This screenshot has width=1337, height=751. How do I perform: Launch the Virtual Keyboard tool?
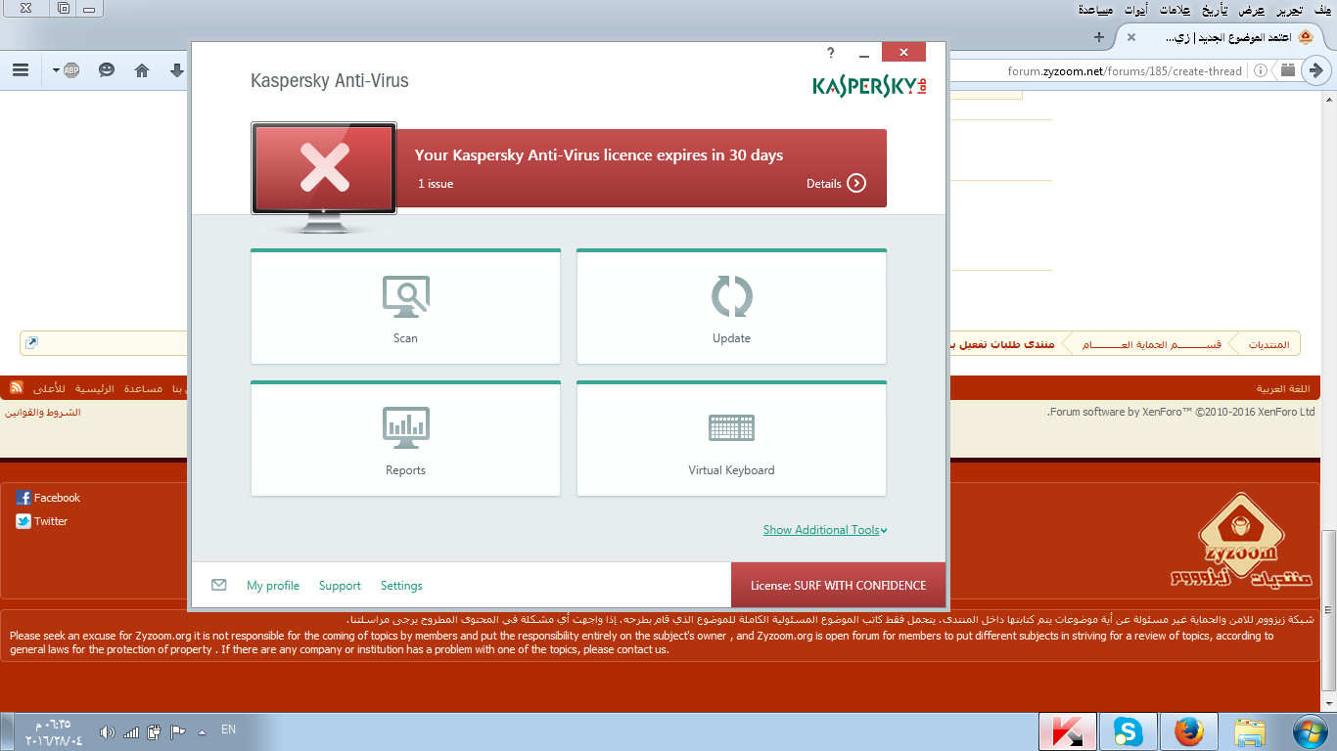[731, 438]
